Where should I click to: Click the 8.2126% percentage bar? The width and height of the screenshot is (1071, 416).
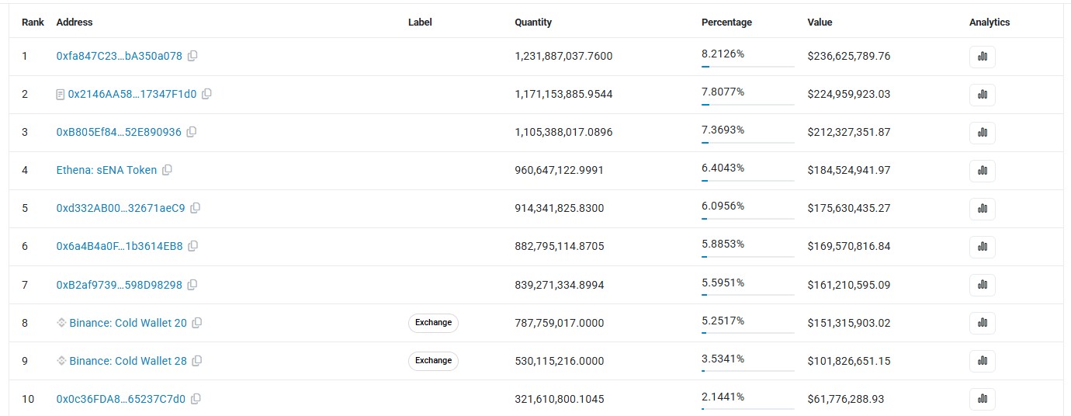pos(748,67)
